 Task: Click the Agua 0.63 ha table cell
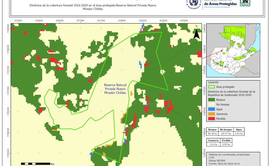[x=239, y=133]
